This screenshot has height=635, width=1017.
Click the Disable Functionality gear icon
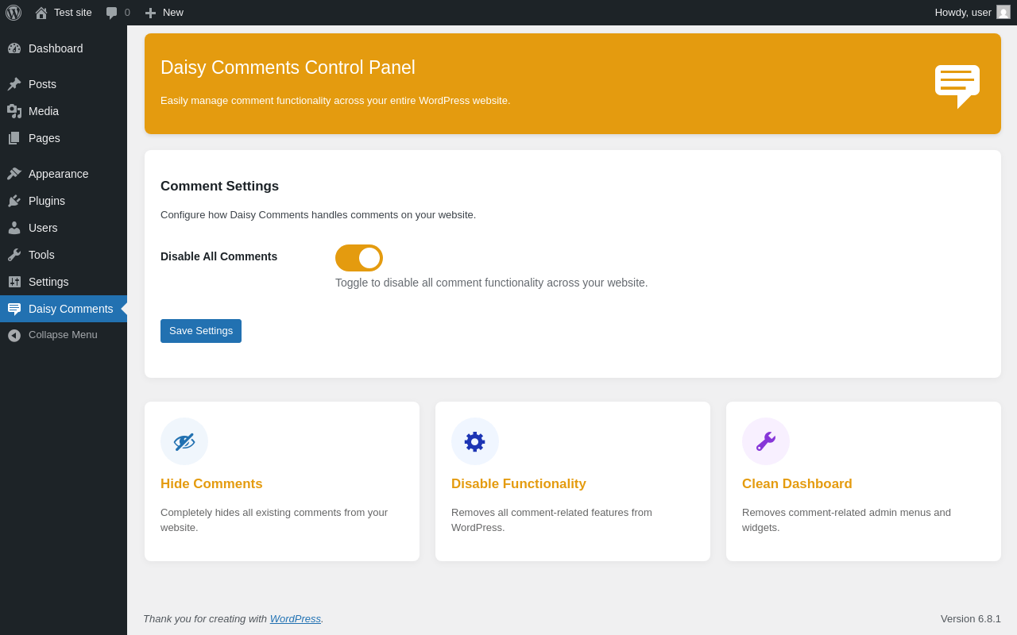[x=475, y=441]
